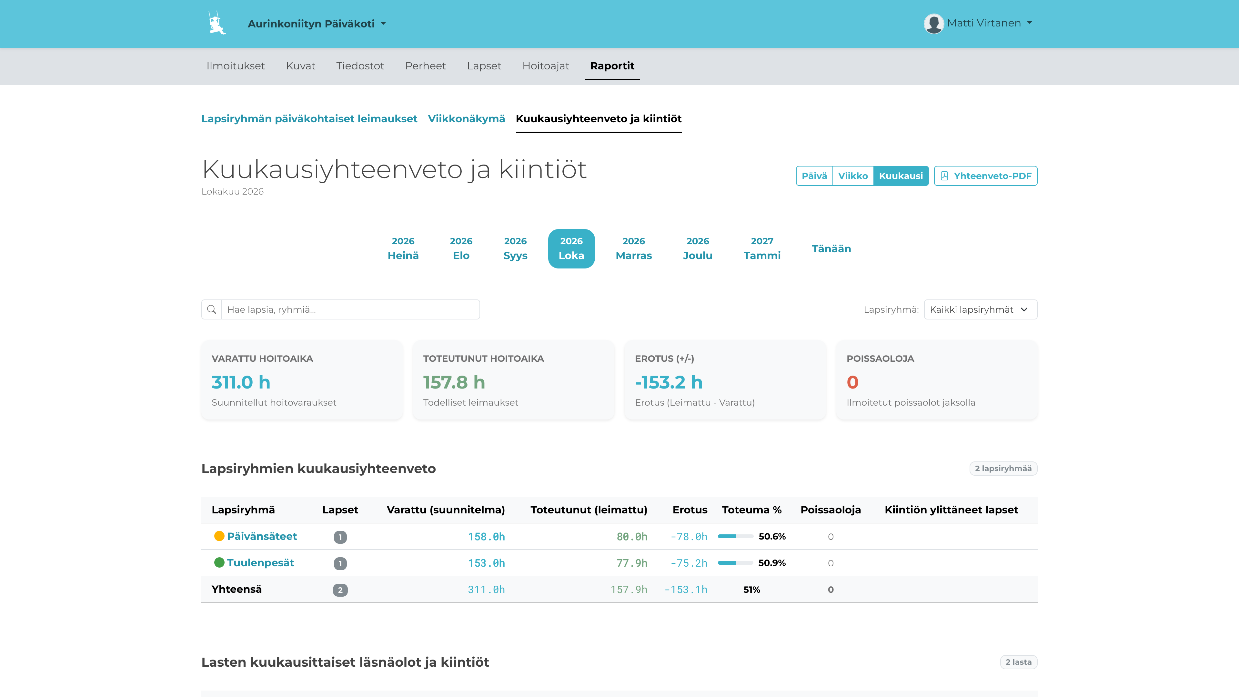This screenshot has height=697, width=1239.
Task: Open the Ilmoitukset menu item
Action: pyautogui.click(x=236, y=66)
